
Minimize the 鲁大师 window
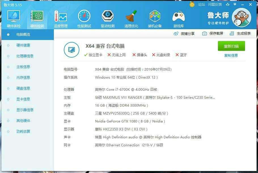pos(242,5)
